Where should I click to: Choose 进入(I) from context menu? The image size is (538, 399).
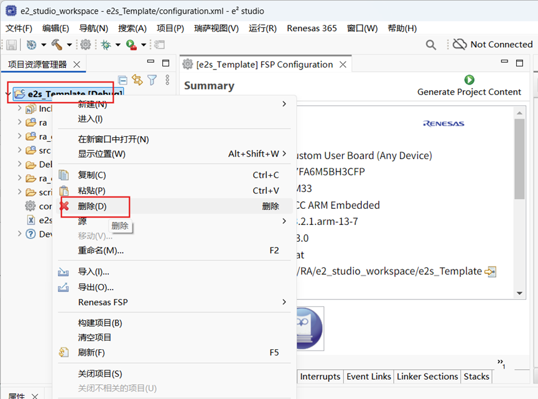174,119
